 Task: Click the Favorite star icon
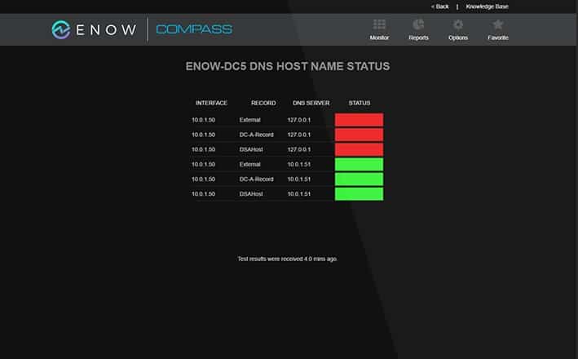497,25
